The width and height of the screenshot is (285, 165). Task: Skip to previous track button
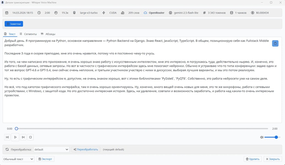pos(7,137)
